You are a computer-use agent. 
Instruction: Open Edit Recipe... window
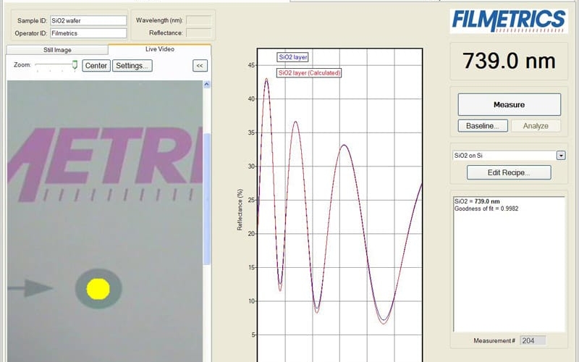tap(509, 173)
